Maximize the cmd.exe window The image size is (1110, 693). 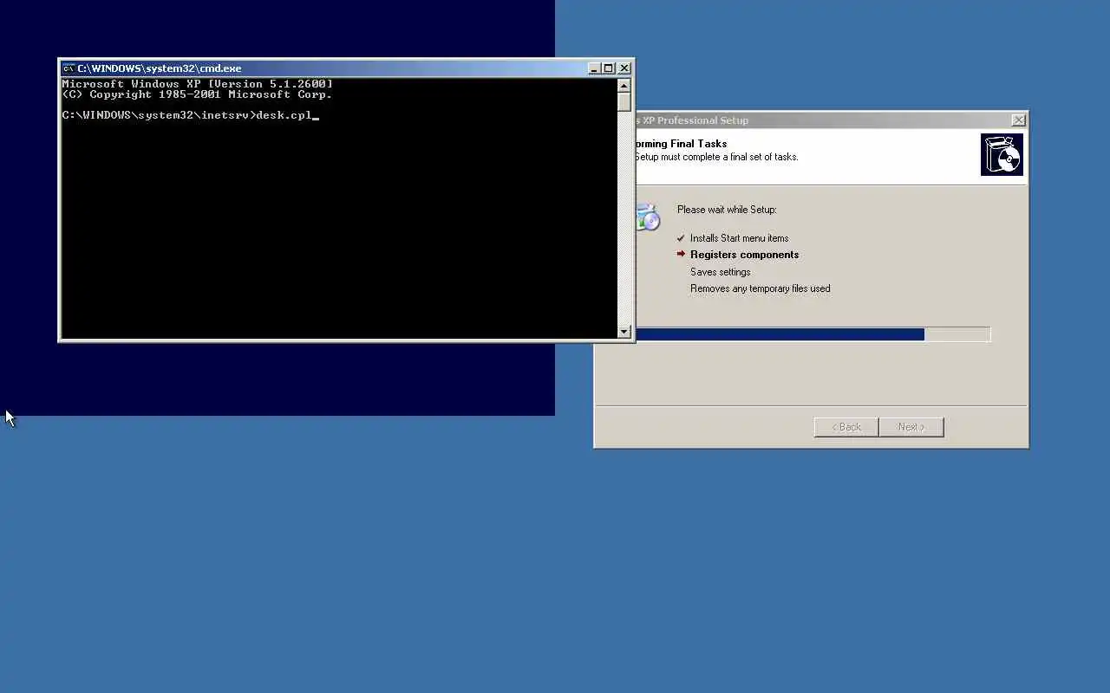point(608,68)
